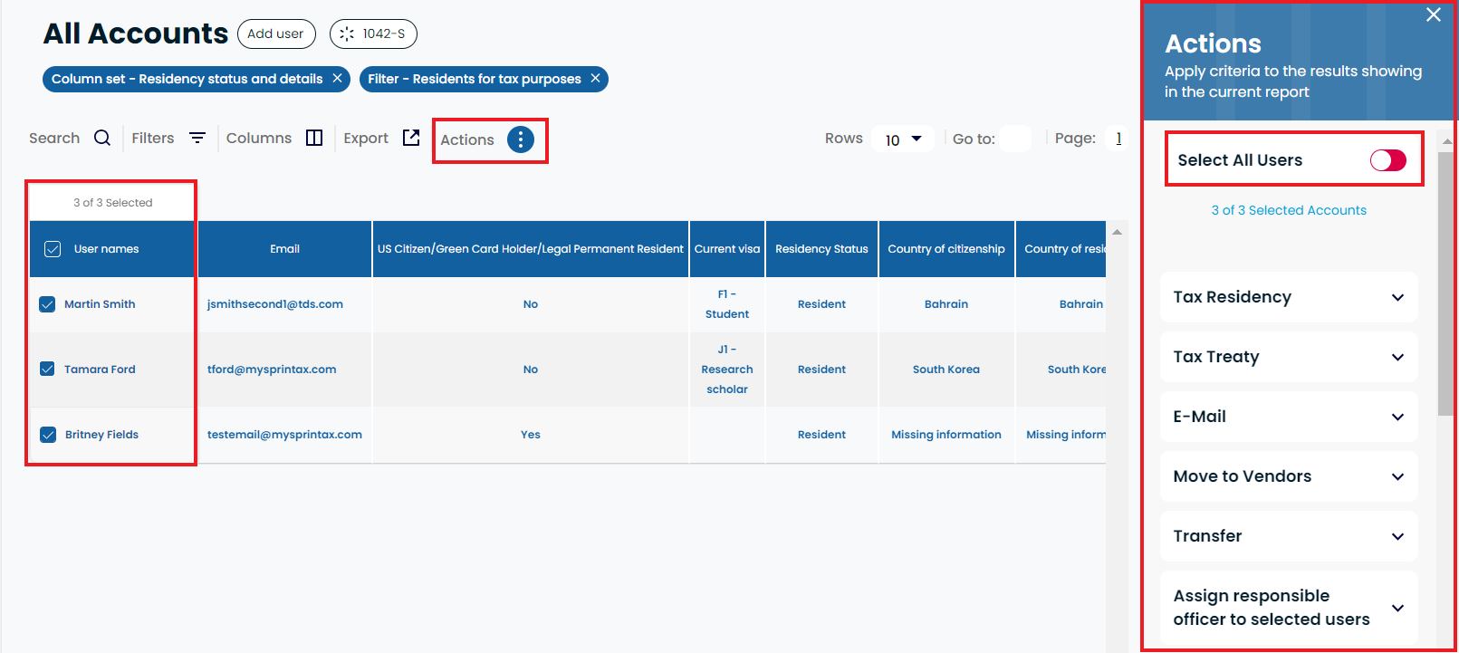
Task: Expand the Tax Residency section
Action: [1289, 297]
